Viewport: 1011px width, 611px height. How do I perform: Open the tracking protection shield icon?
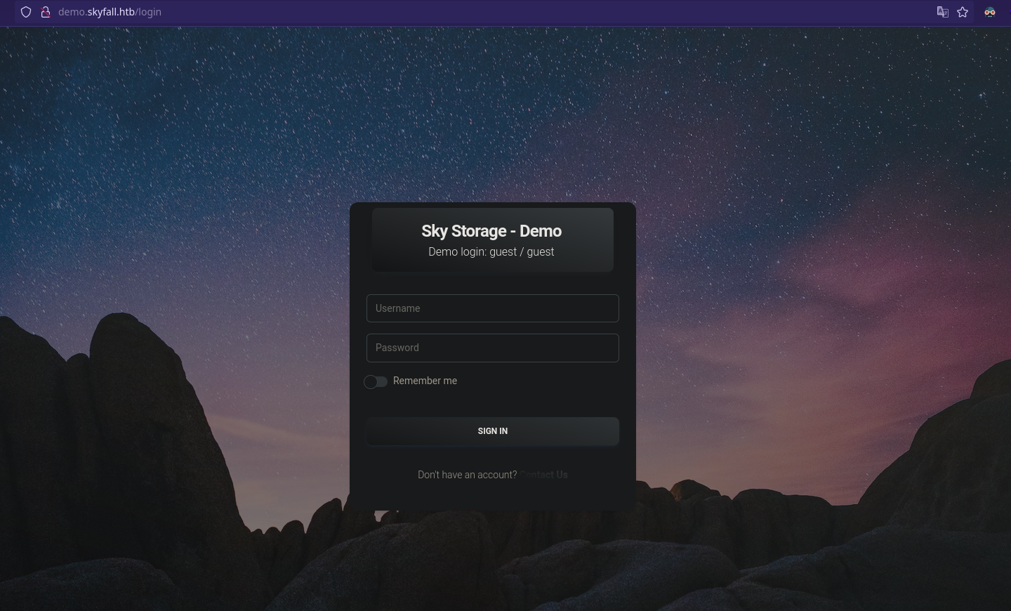pos(26,12)
